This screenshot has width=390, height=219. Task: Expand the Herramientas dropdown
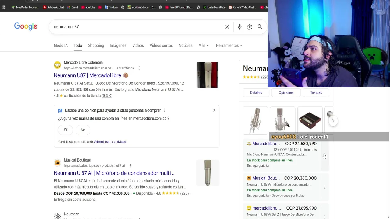coord(229,45)
